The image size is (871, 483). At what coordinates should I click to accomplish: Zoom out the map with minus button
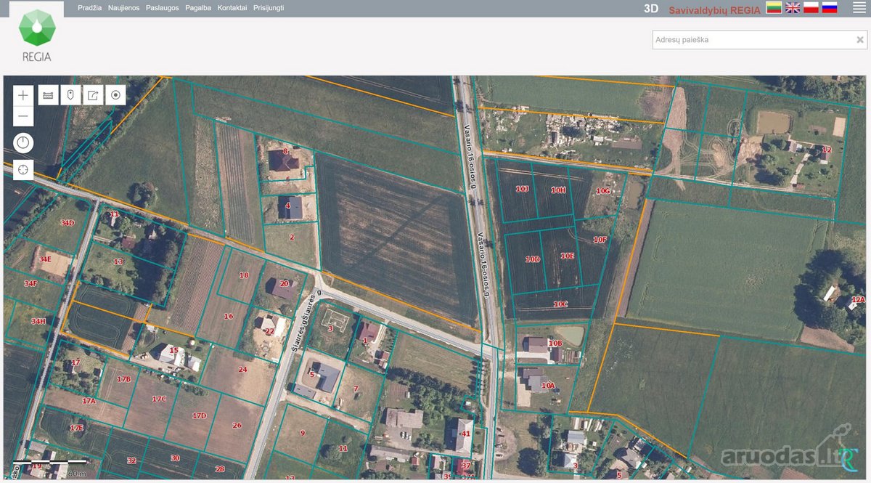[23, 115]
